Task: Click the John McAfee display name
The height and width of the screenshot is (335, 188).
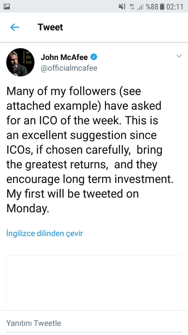Action: (64, 57)
